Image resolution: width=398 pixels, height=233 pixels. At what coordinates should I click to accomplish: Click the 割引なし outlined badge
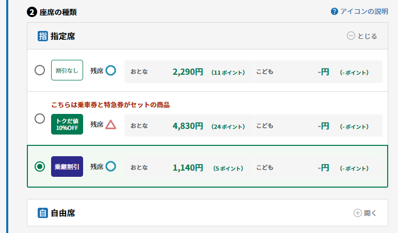point(67,70)
